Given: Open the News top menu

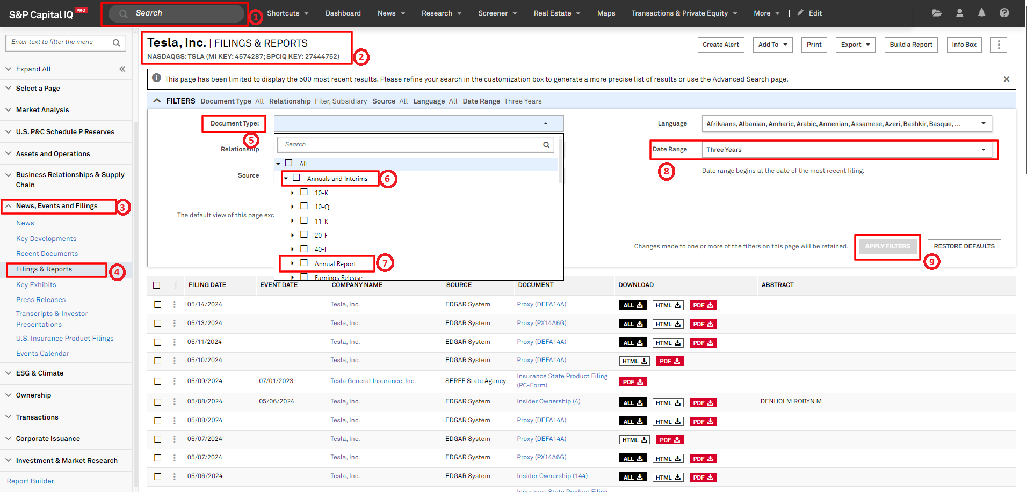Looking at the screenshot, I should (x=391, y=13).
